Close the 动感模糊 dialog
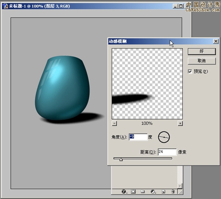Image resolution: width=221 pixels, height=199 pixels. click(x=216, y=41)
